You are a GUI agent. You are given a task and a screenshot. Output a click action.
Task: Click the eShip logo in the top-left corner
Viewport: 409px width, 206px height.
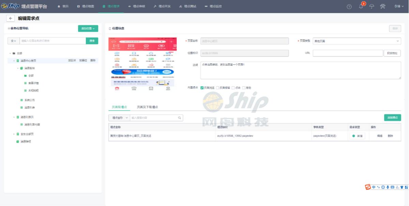coord(10,6)
